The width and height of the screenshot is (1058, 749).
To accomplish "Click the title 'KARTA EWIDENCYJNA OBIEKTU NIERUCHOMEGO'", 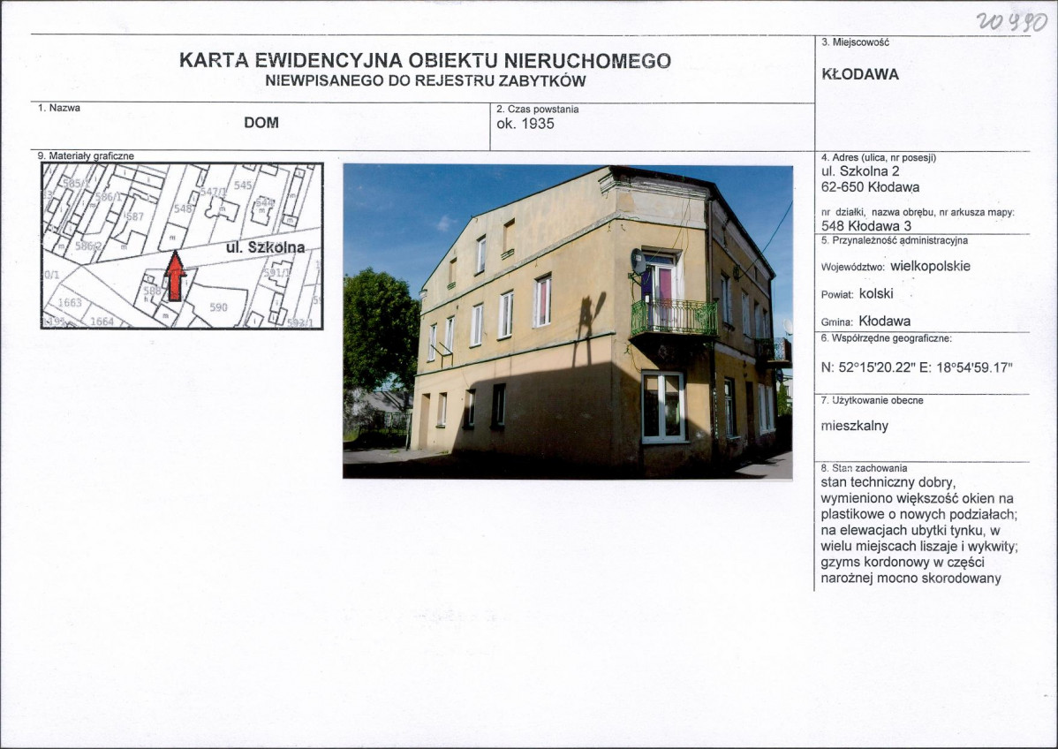I will [425, 60].
